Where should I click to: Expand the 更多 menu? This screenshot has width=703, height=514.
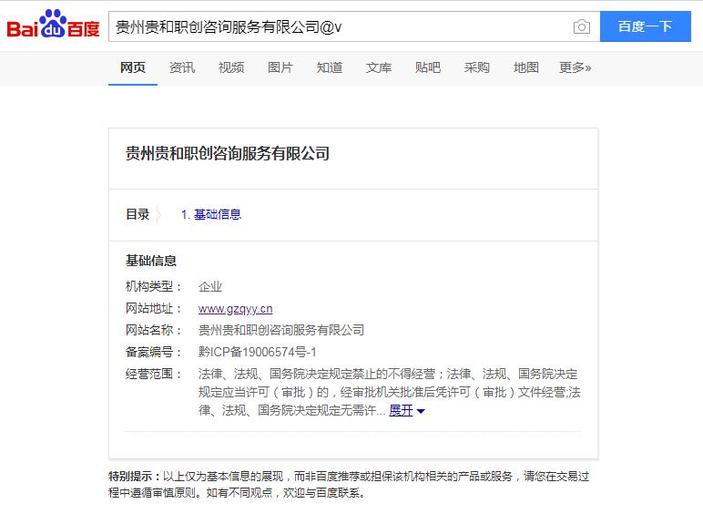click(x=575, y=67)
